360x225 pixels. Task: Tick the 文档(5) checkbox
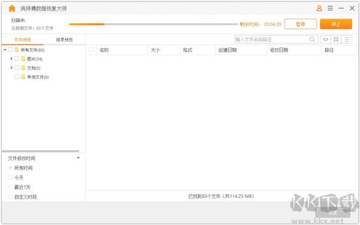point(17,68)
